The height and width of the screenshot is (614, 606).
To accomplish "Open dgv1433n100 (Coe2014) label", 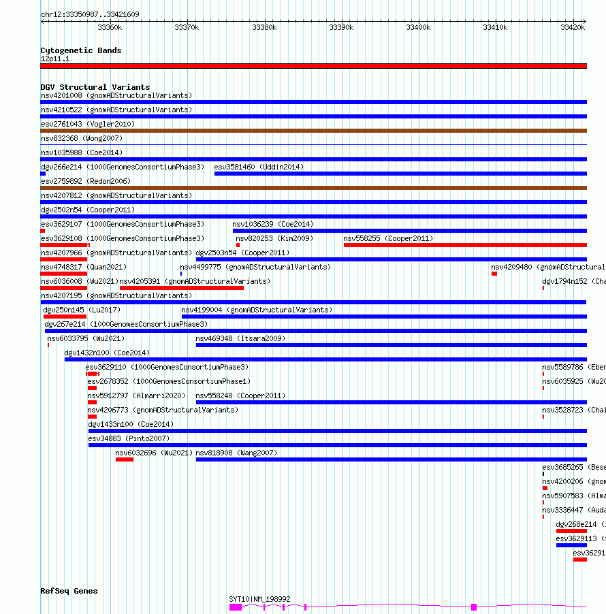I will tap(131, 424).
